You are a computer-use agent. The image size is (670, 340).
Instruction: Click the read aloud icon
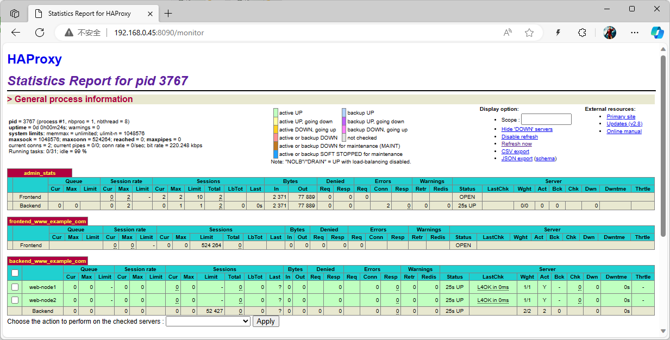pyautogui.click(x=508, y=33)
